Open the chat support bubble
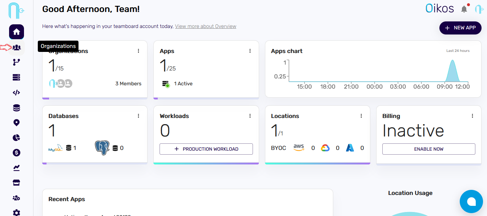487x216 pixels. [x=471, y=201]
